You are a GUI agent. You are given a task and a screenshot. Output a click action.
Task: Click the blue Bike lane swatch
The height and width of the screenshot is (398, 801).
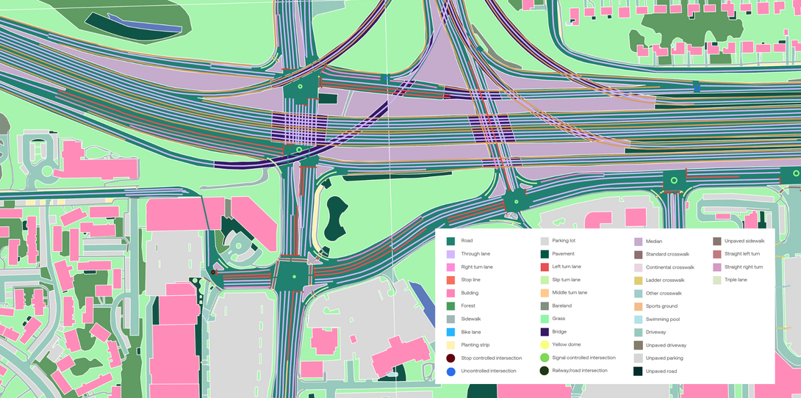[450, 332]
